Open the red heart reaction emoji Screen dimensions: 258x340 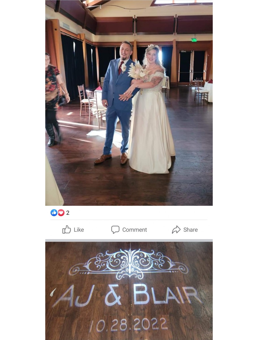click(x=61, y=213)
